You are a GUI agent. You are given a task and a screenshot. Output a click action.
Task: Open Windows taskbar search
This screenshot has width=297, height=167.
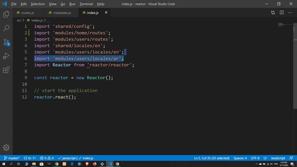(11, 164)
